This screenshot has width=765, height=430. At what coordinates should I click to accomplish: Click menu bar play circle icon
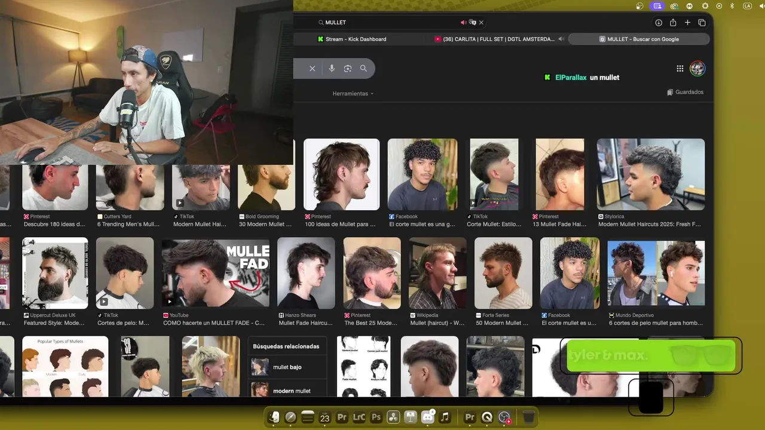click(x=719, y=6)
